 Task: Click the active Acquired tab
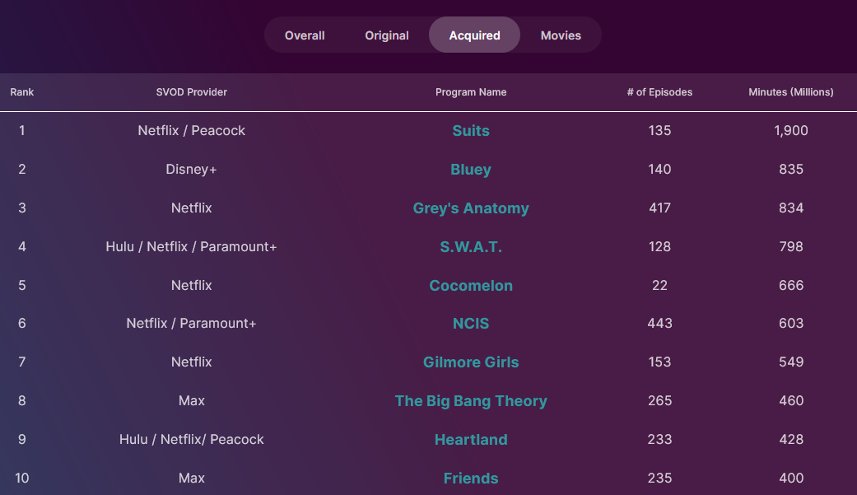click(x=474, y=35)
